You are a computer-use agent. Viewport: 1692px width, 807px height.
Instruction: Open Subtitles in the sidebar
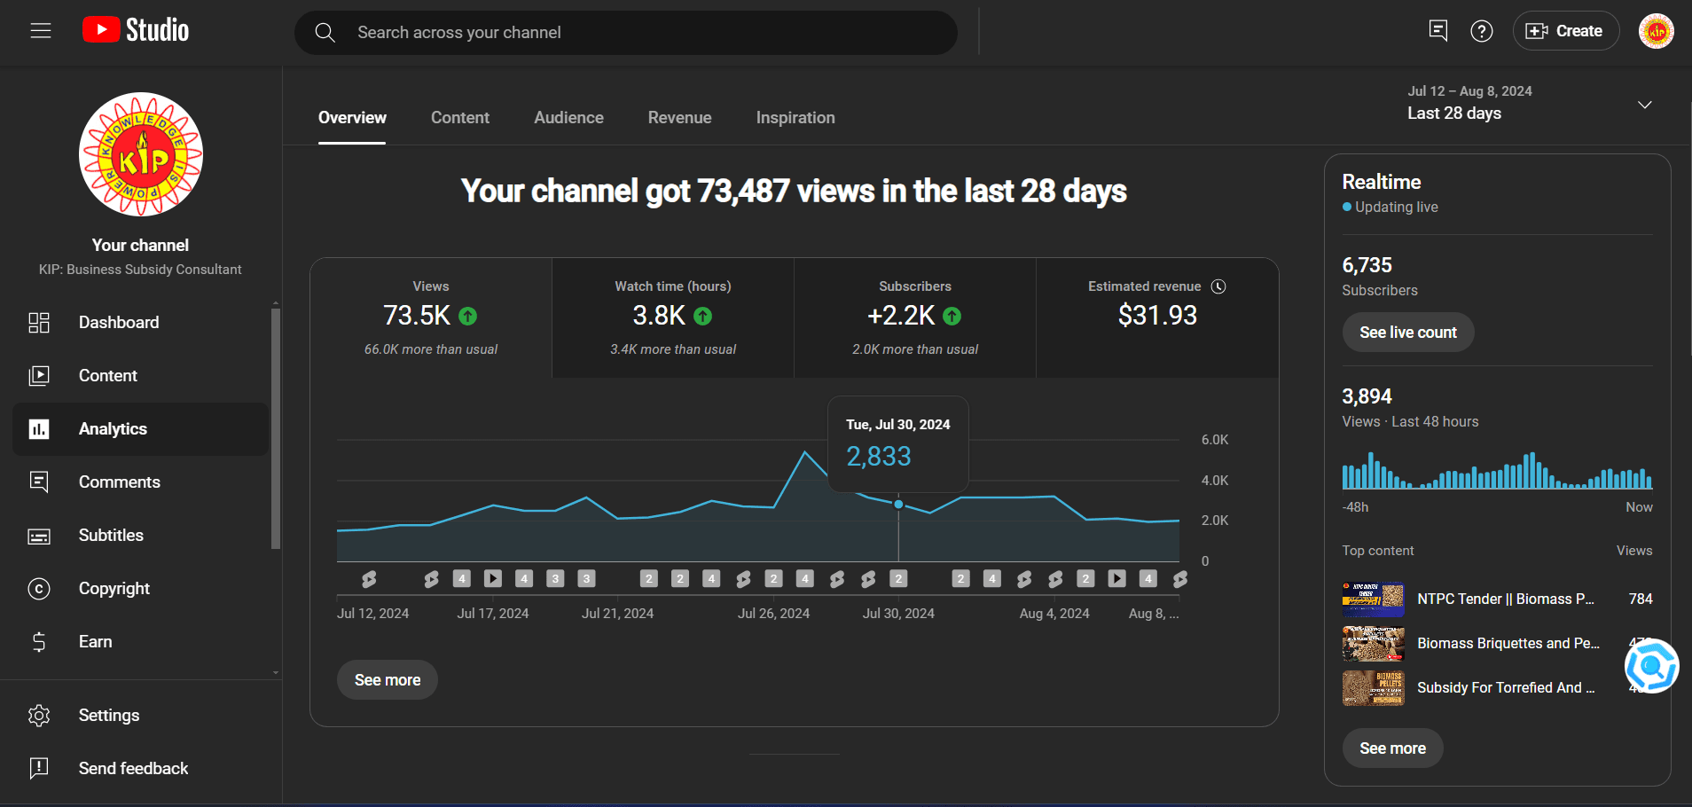(x=140, y=536)
